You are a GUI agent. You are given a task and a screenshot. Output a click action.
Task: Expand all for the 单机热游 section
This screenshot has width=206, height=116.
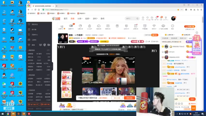click(x=48, y=75)
